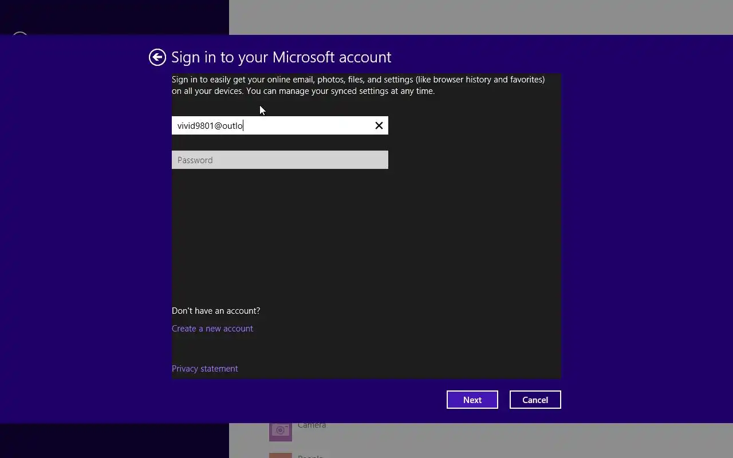Click the email address input field
The width and height of the screenshot is (733, 458).
point(280,125)
